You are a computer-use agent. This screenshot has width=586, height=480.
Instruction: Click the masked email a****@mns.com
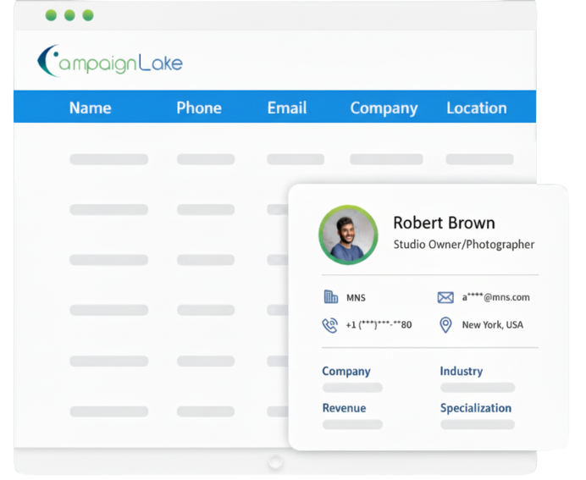[495, 297]
